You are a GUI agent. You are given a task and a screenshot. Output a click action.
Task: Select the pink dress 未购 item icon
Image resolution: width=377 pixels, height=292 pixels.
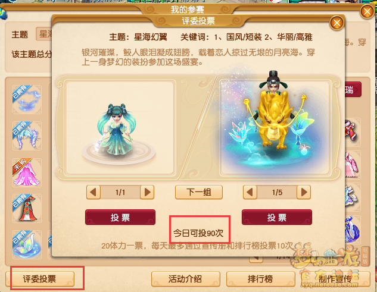click(27, 172)
